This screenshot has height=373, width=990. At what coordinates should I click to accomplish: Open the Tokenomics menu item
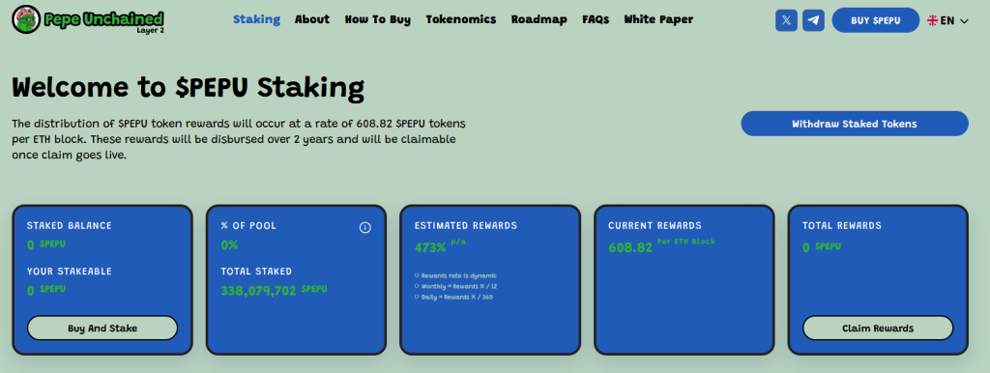(461, 19)
